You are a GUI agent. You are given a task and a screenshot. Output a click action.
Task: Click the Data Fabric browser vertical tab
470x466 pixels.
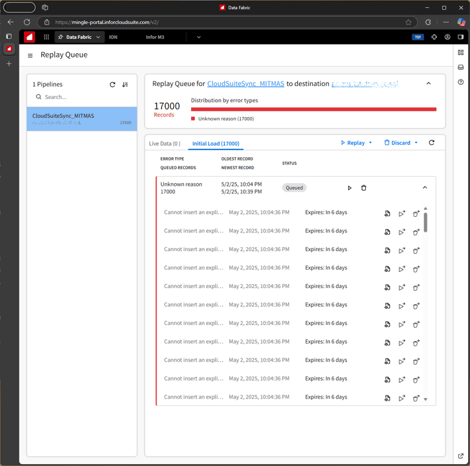(9, 49)
